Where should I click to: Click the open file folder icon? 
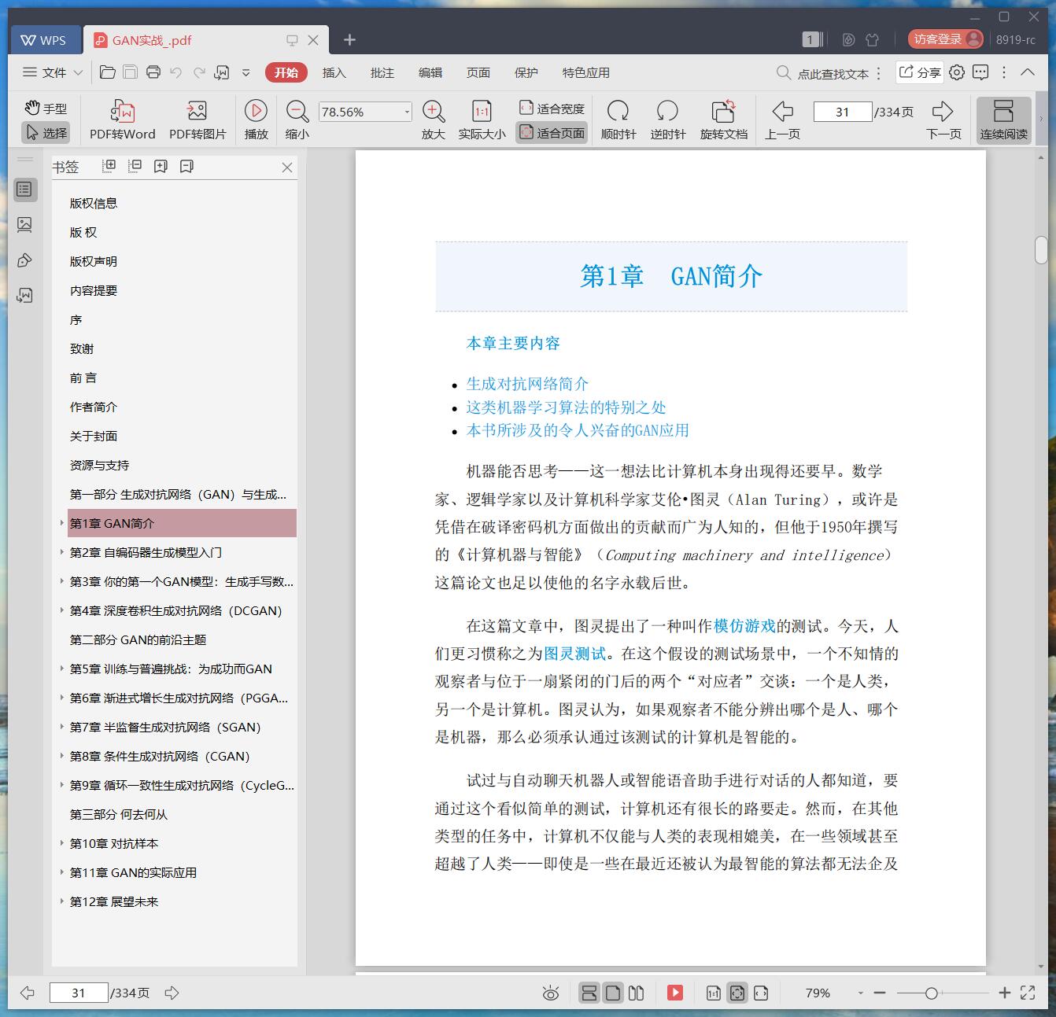(108, 72)
